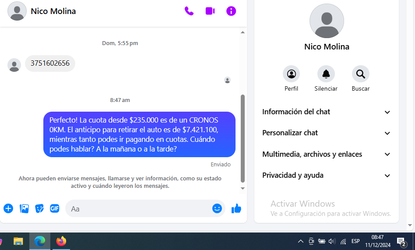Screen dimensions: 415x250
Task: Click the plus icon for more actions
Action: (x=8, y=209)
